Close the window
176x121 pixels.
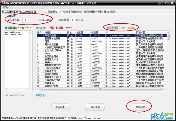coord(172,3)
